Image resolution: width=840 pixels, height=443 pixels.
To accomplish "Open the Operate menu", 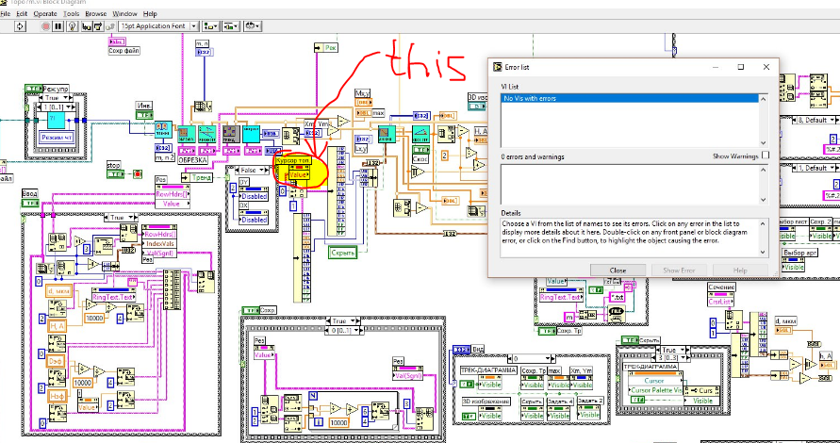I will coord(45,13).
